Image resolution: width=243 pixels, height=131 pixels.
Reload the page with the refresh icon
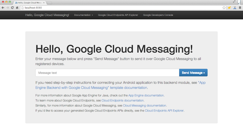coord(12,8)
